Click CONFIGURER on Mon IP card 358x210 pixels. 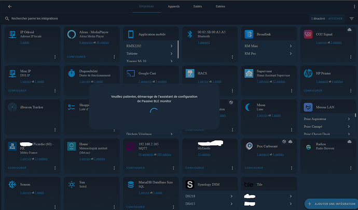click(x=17, y=91)
